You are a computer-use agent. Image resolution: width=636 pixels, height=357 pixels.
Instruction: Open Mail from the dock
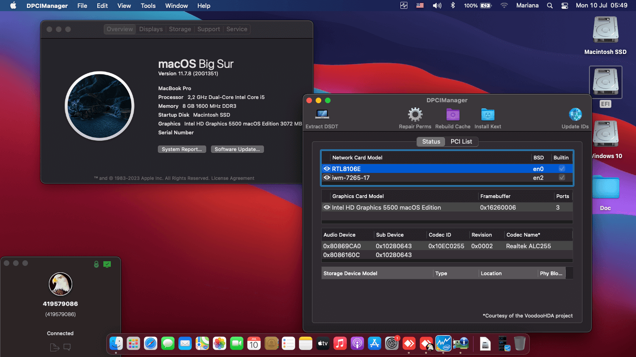(x=185, y=344)
